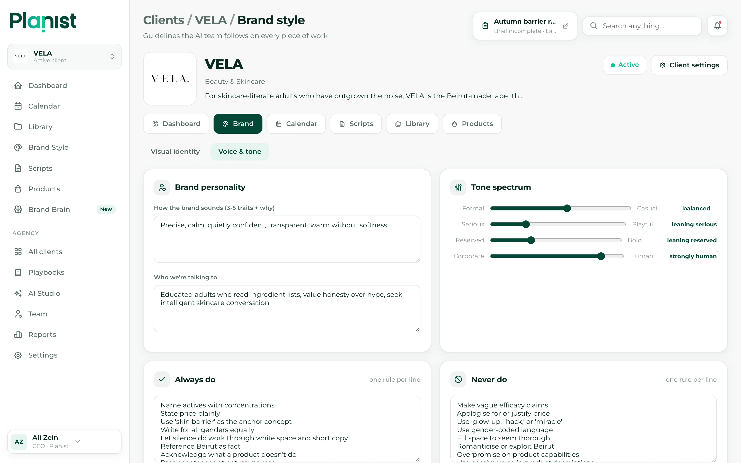Viewport: 741px width, 463px height.
Task: Click the 'leaning serious' tone label
Action: (x=694, y=225)
